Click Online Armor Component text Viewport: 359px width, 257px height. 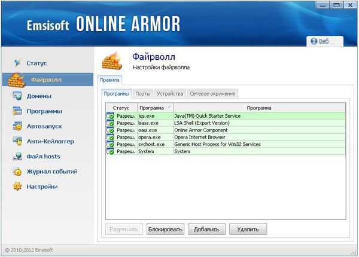pyautogui.click(x=201, y=130)
